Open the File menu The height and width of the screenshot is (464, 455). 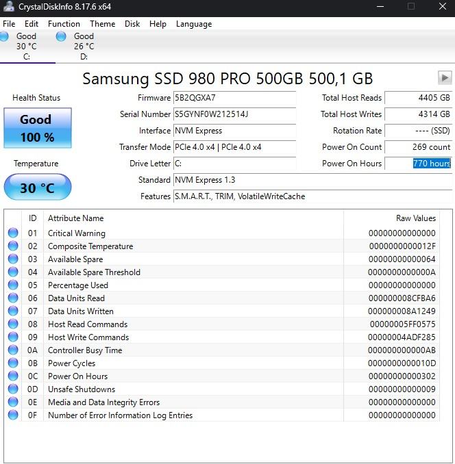point(9,24)
